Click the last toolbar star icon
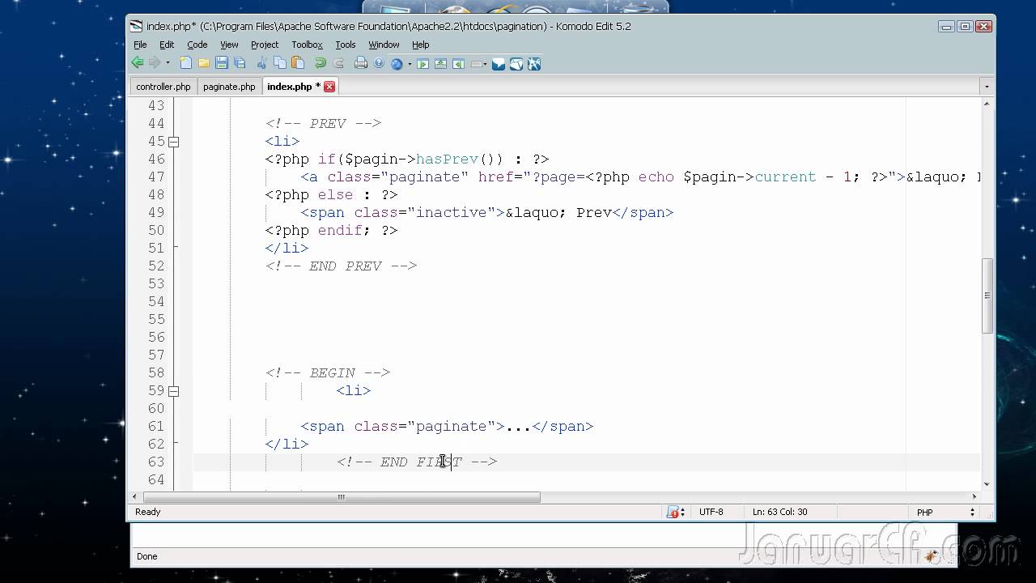 pos(534,64)
